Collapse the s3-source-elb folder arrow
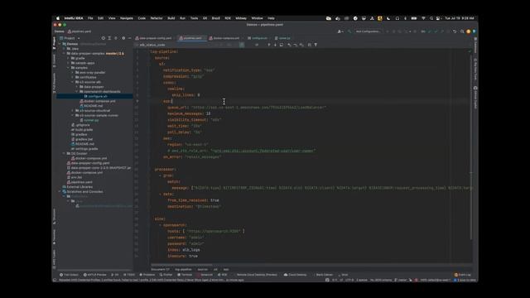 pos(72,82)
